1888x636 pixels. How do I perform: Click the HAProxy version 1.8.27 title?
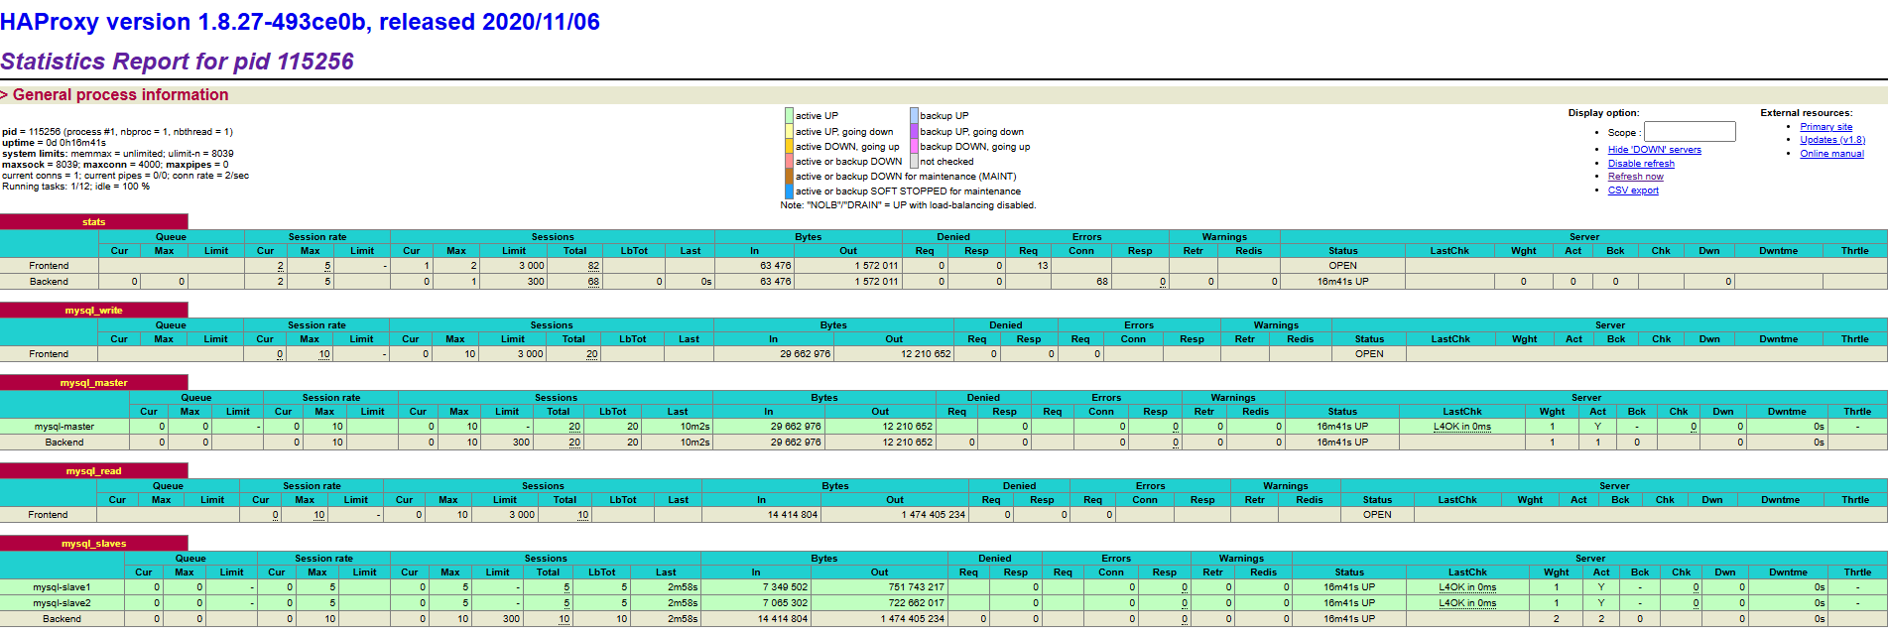tap(300, 22)
